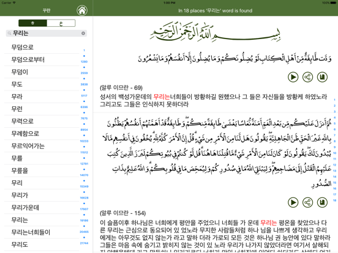Play the verse 알루 이므란 - 69 audio

tap(293, 77)
